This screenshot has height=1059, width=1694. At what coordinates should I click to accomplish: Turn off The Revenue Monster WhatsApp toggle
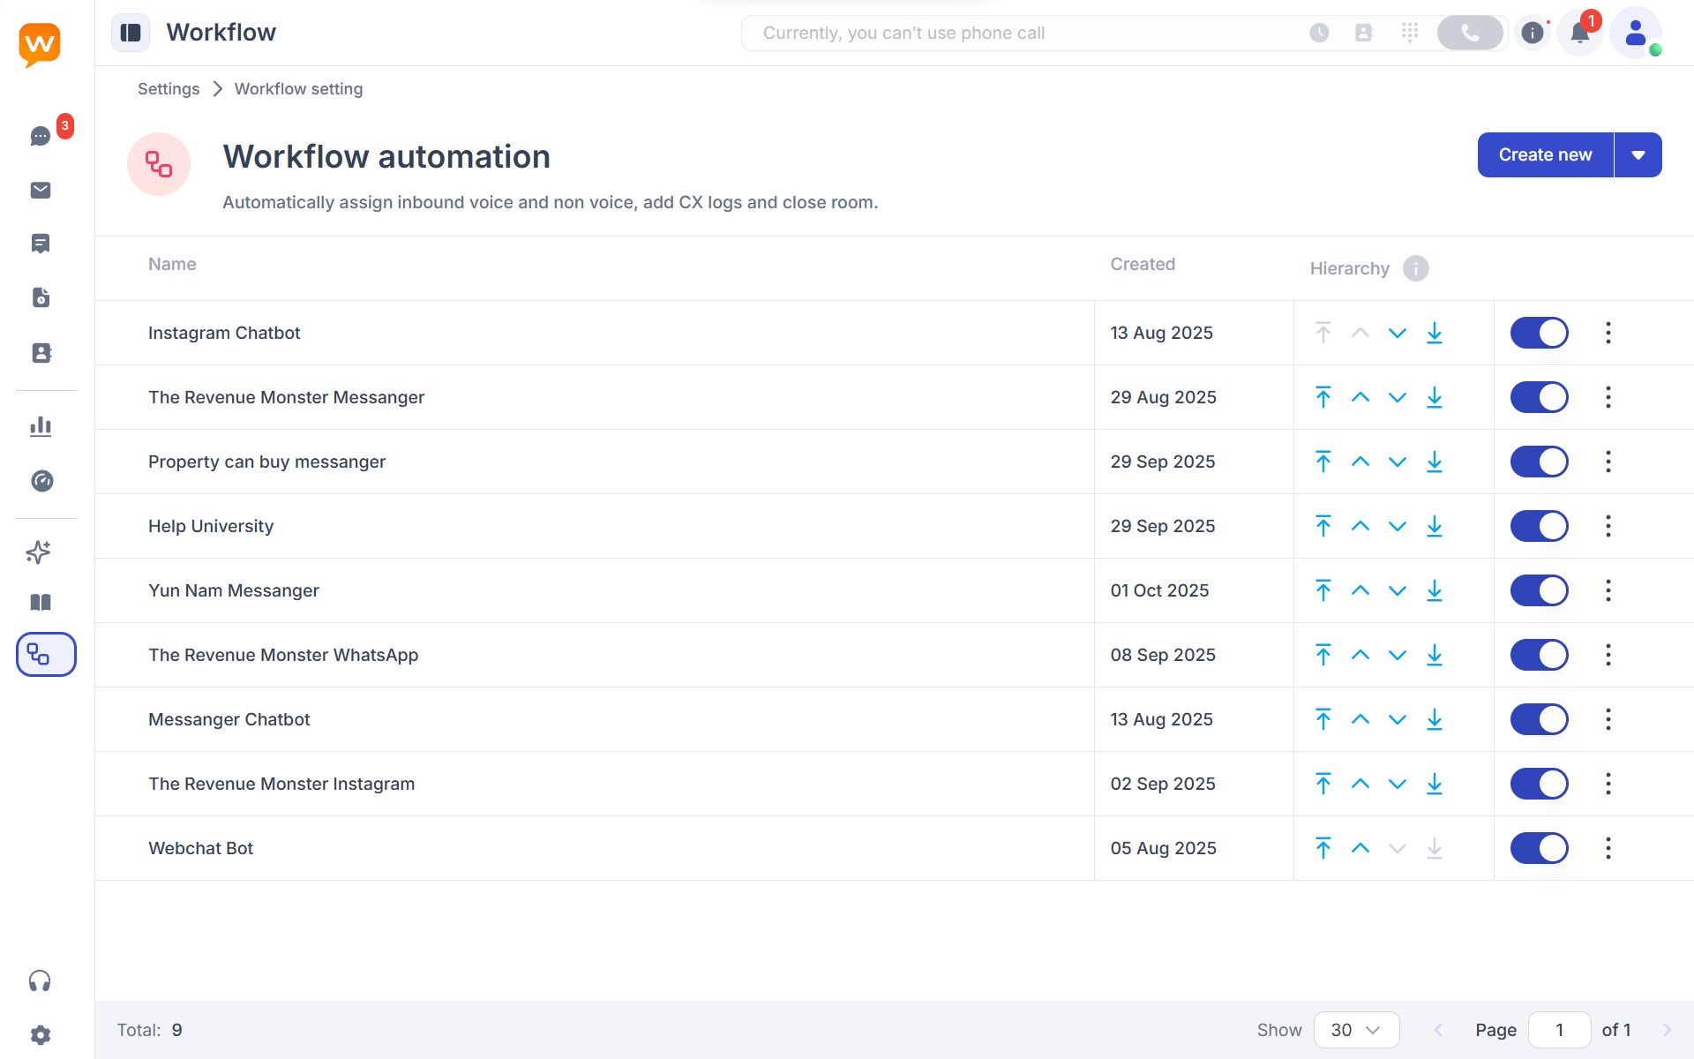tap(1539, 655)
